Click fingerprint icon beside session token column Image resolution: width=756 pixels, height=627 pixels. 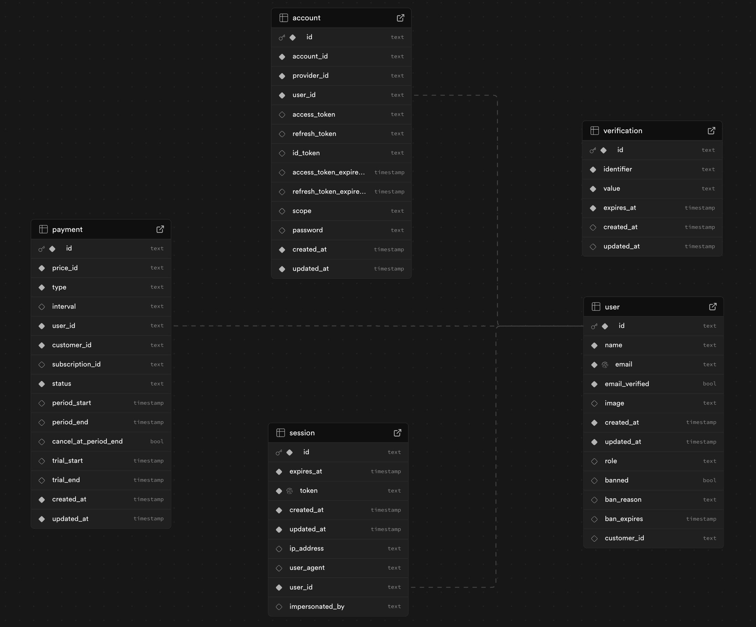click(x=289, y=491)
